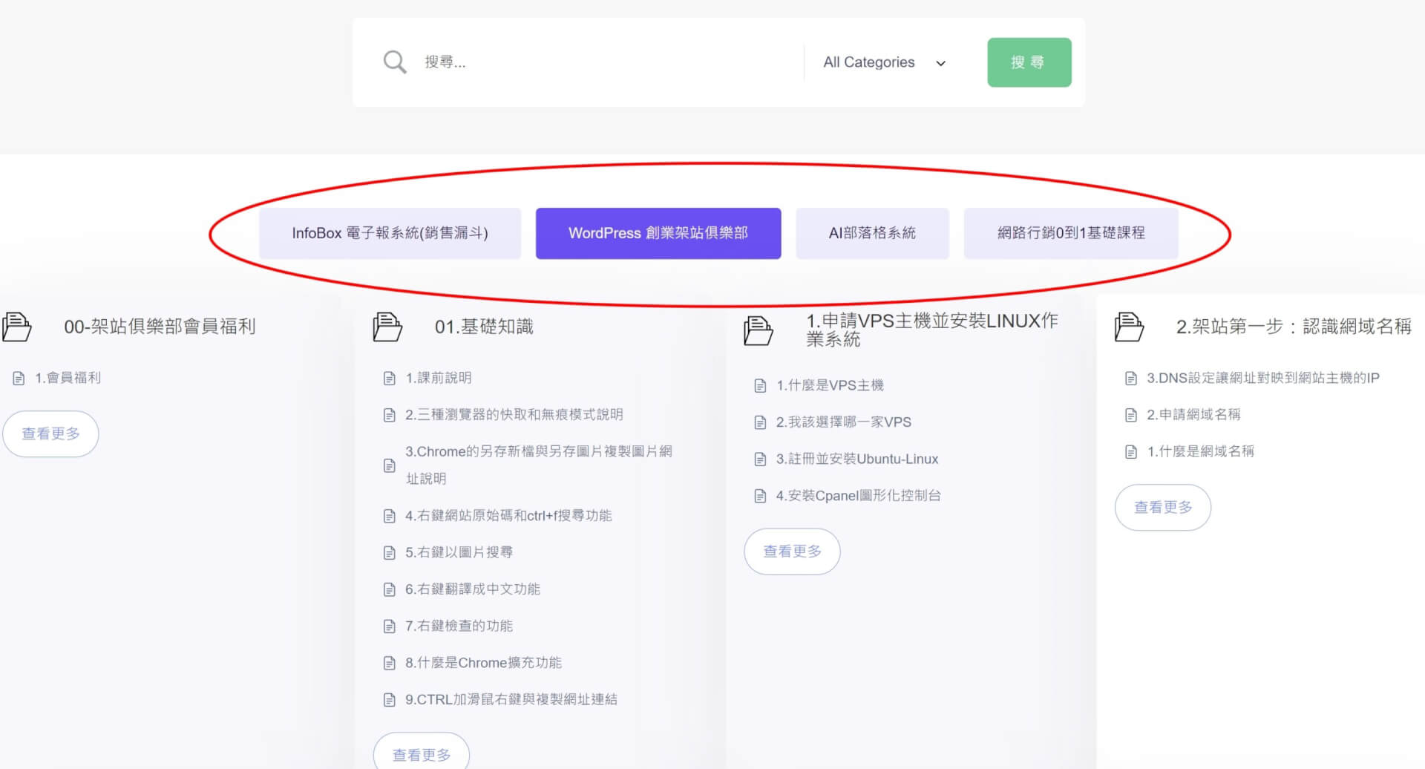
Task: Open the 5.右鍵以圖片搜尋 article
Action: pos(459,552)
